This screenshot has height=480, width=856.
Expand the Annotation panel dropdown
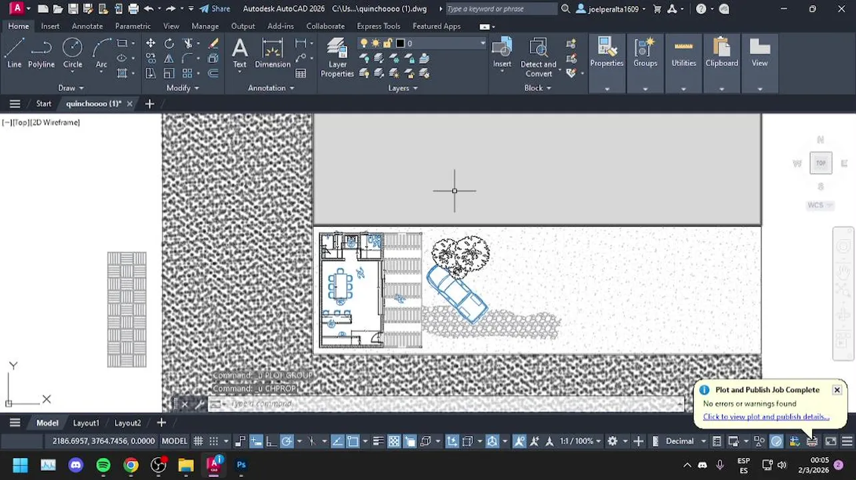[271, 88]
